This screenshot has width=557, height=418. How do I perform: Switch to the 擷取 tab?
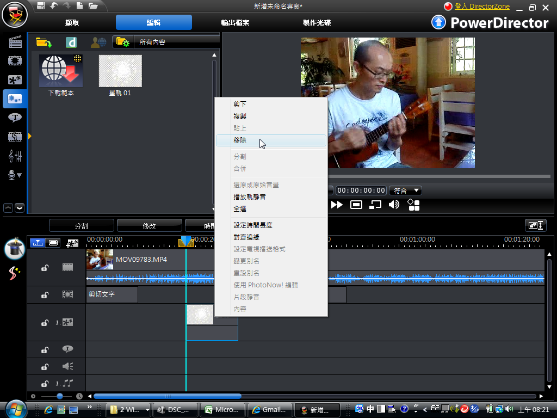click(x=72, y=23)
